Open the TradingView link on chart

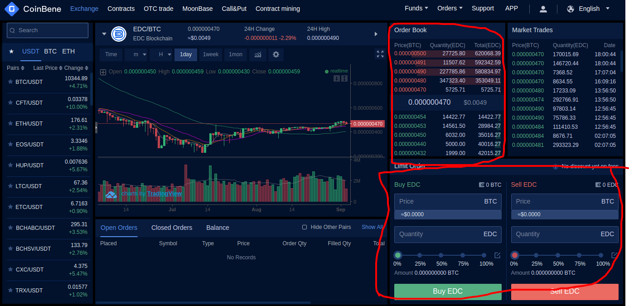tap(165, 194)
